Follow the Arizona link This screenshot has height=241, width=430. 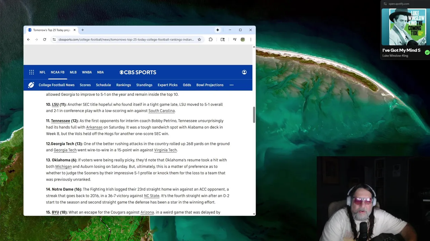[x=147, y=212]
